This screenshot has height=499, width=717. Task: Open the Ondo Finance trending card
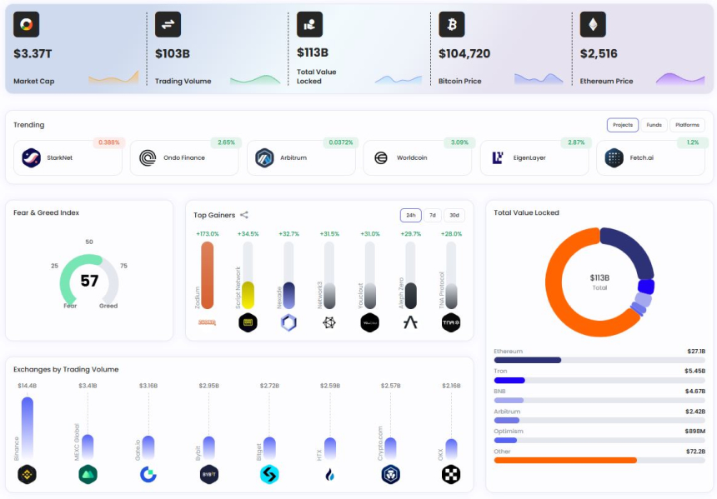(x=184, y=157)
